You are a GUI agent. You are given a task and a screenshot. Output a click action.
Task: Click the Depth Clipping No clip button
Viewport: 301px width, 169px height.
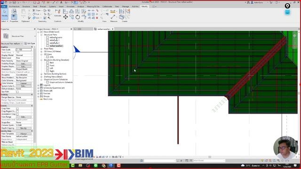click(24, 128)
